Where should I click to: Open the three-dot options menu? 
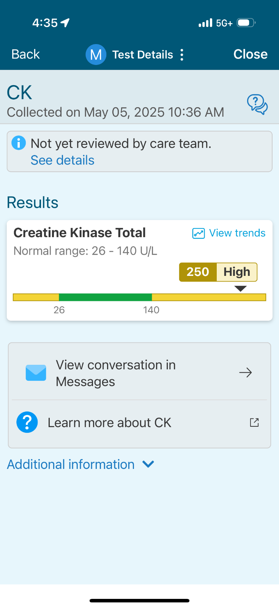click(x=182, y=55)
